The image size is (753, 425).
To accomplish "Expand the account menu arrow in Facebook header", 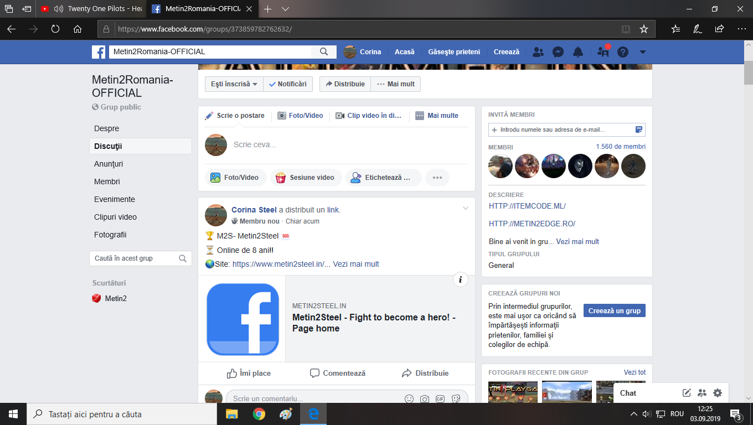I will [642, 52].
